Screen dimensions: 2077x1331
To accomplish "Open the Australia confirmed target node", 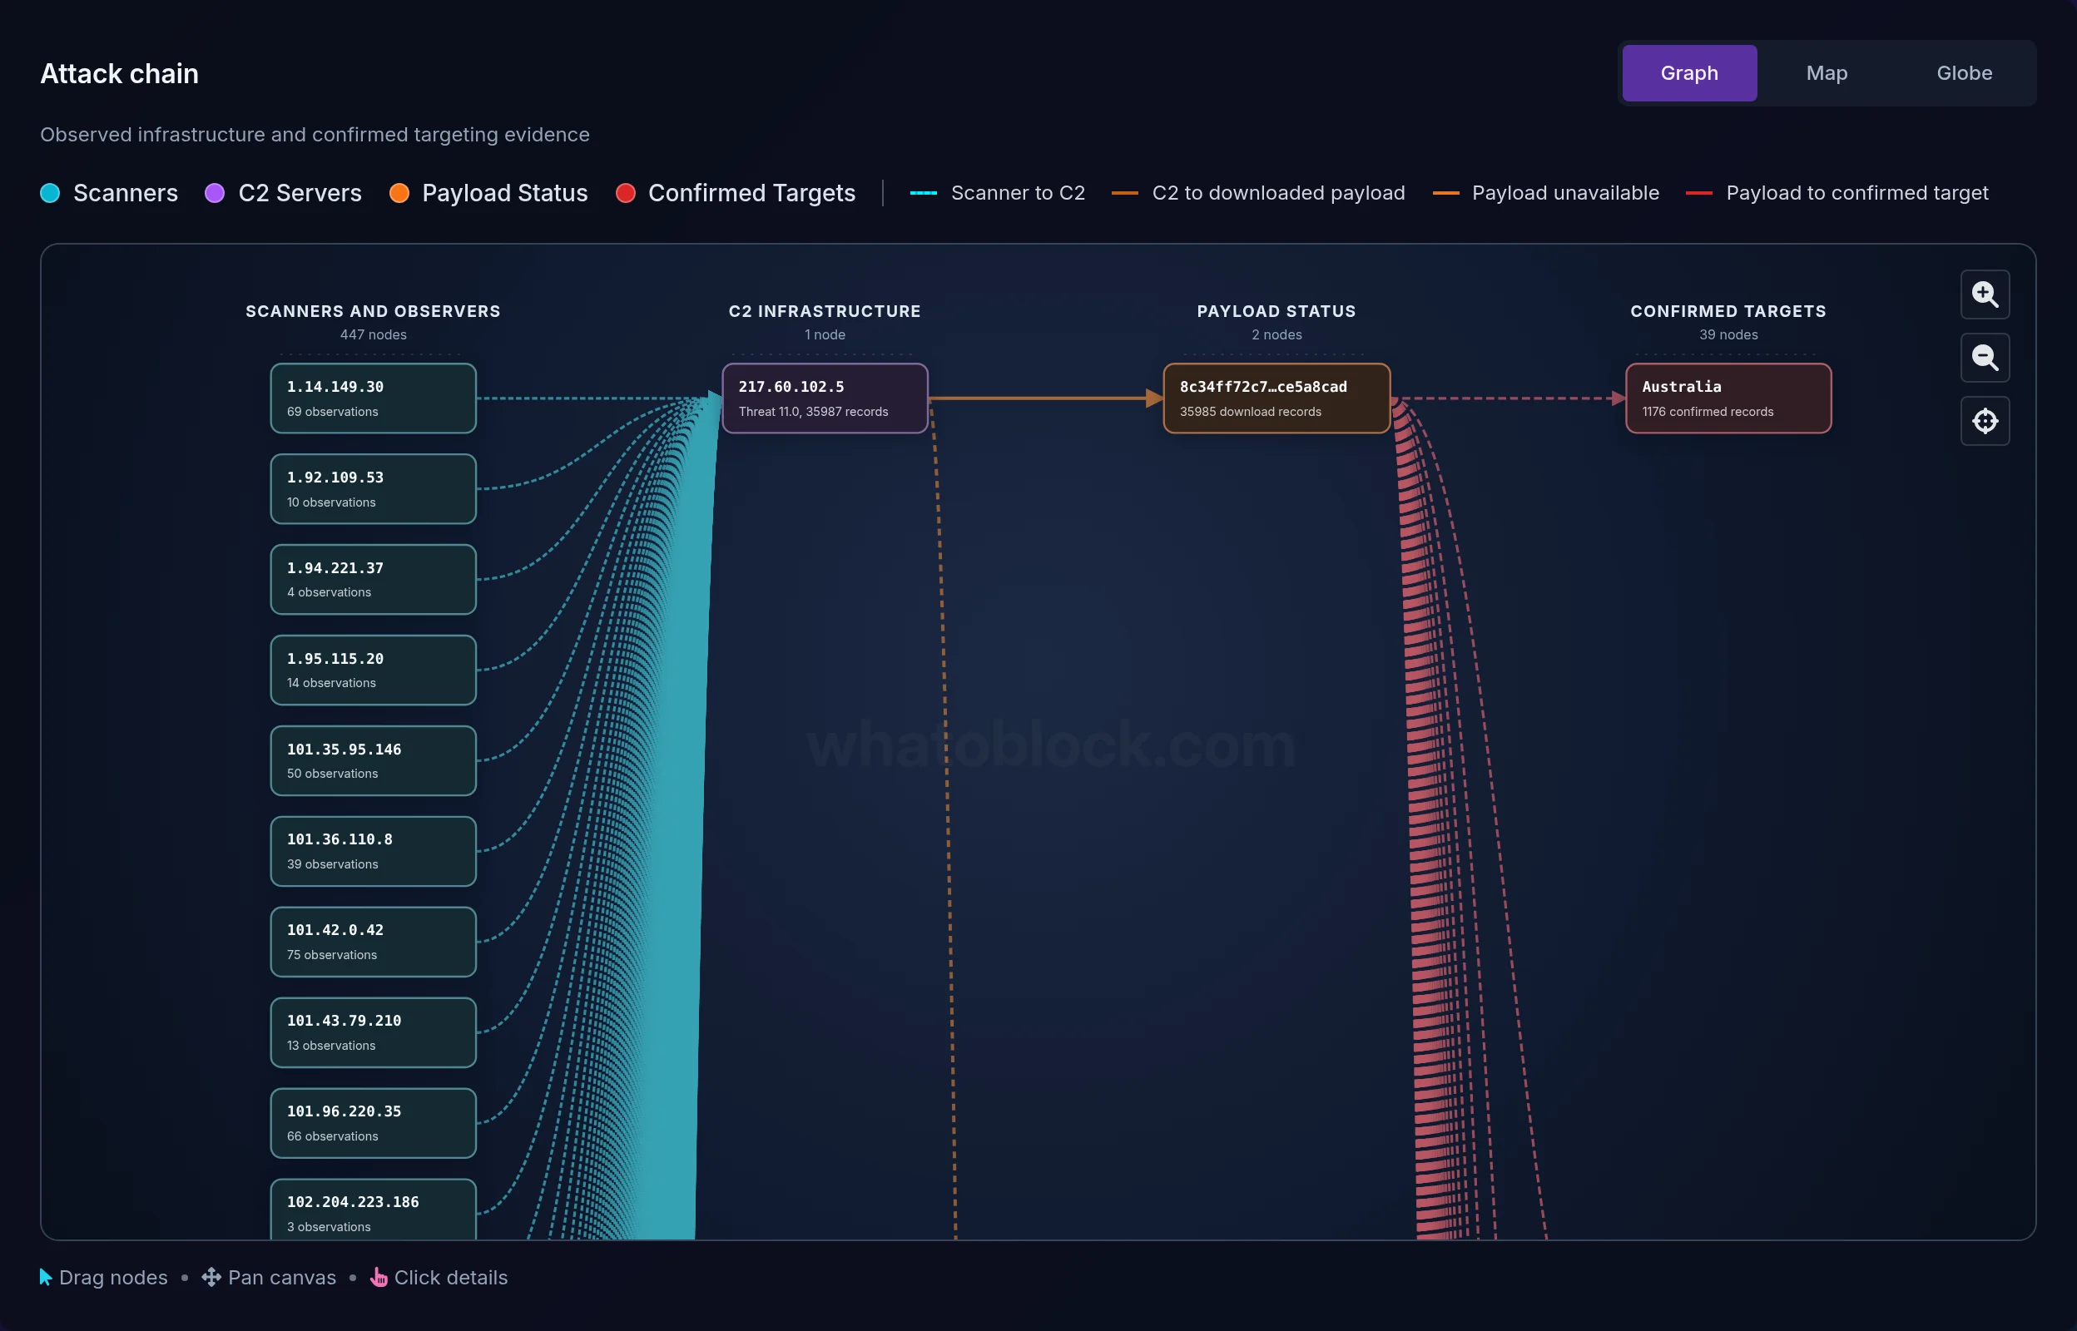I will [x=1728, y=398].
